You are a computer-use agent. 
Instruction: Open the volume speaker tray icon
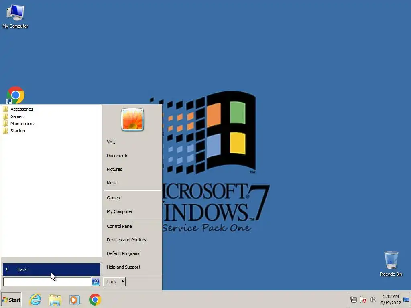point(372,299)
